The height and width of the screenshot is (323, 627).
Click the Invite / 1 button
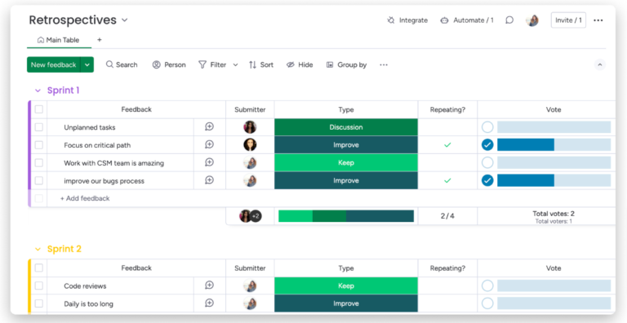568,20
